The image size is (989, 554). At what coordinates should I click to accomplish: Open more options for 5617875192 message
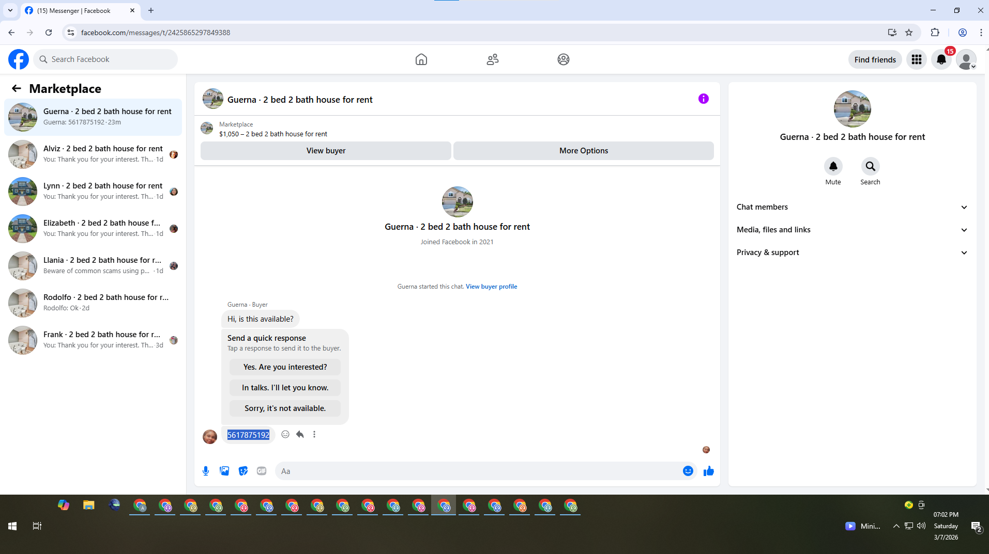(x=314, y=434)
